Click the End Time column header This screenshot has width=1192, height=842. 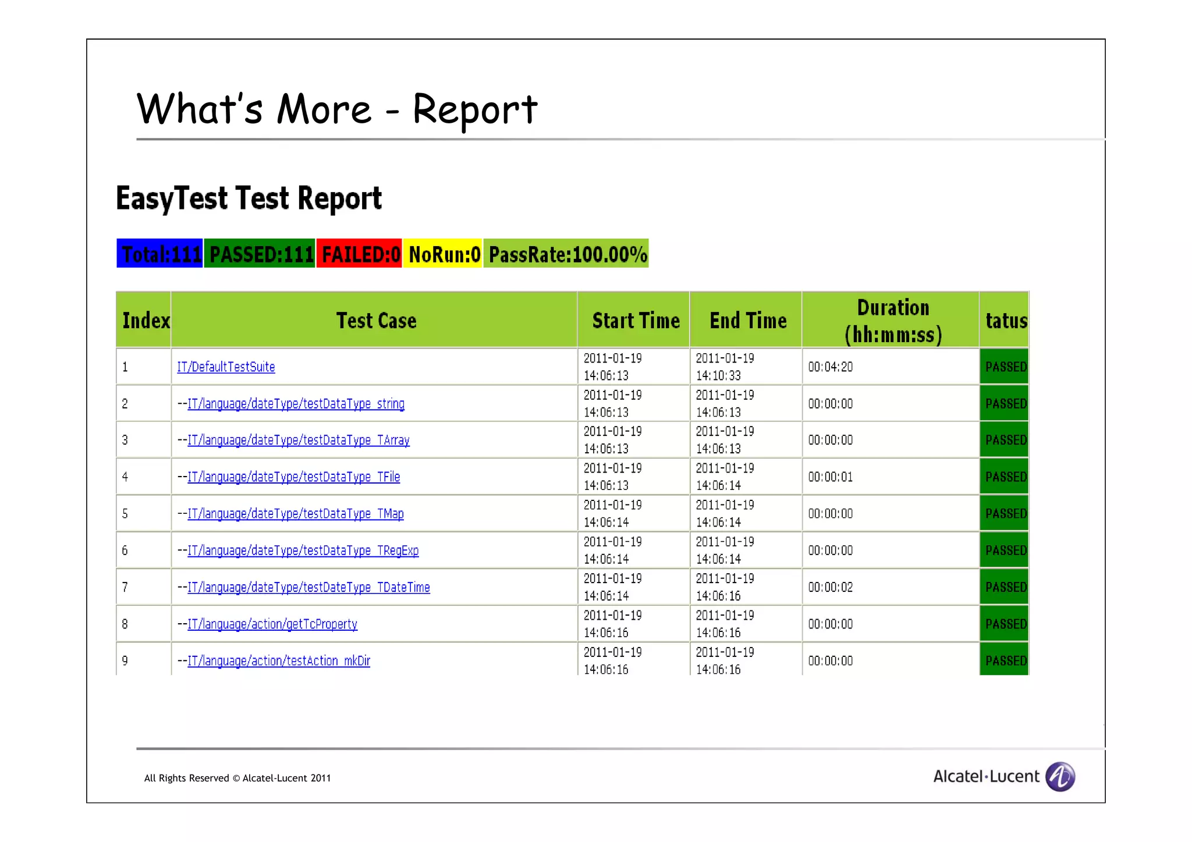click(746, 319)
